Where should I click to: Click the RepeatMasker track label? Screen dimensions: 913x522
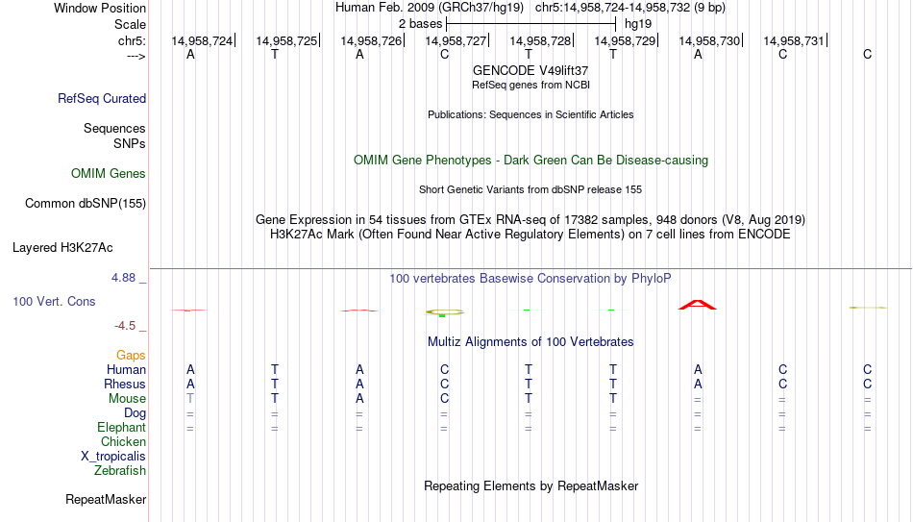106,499
